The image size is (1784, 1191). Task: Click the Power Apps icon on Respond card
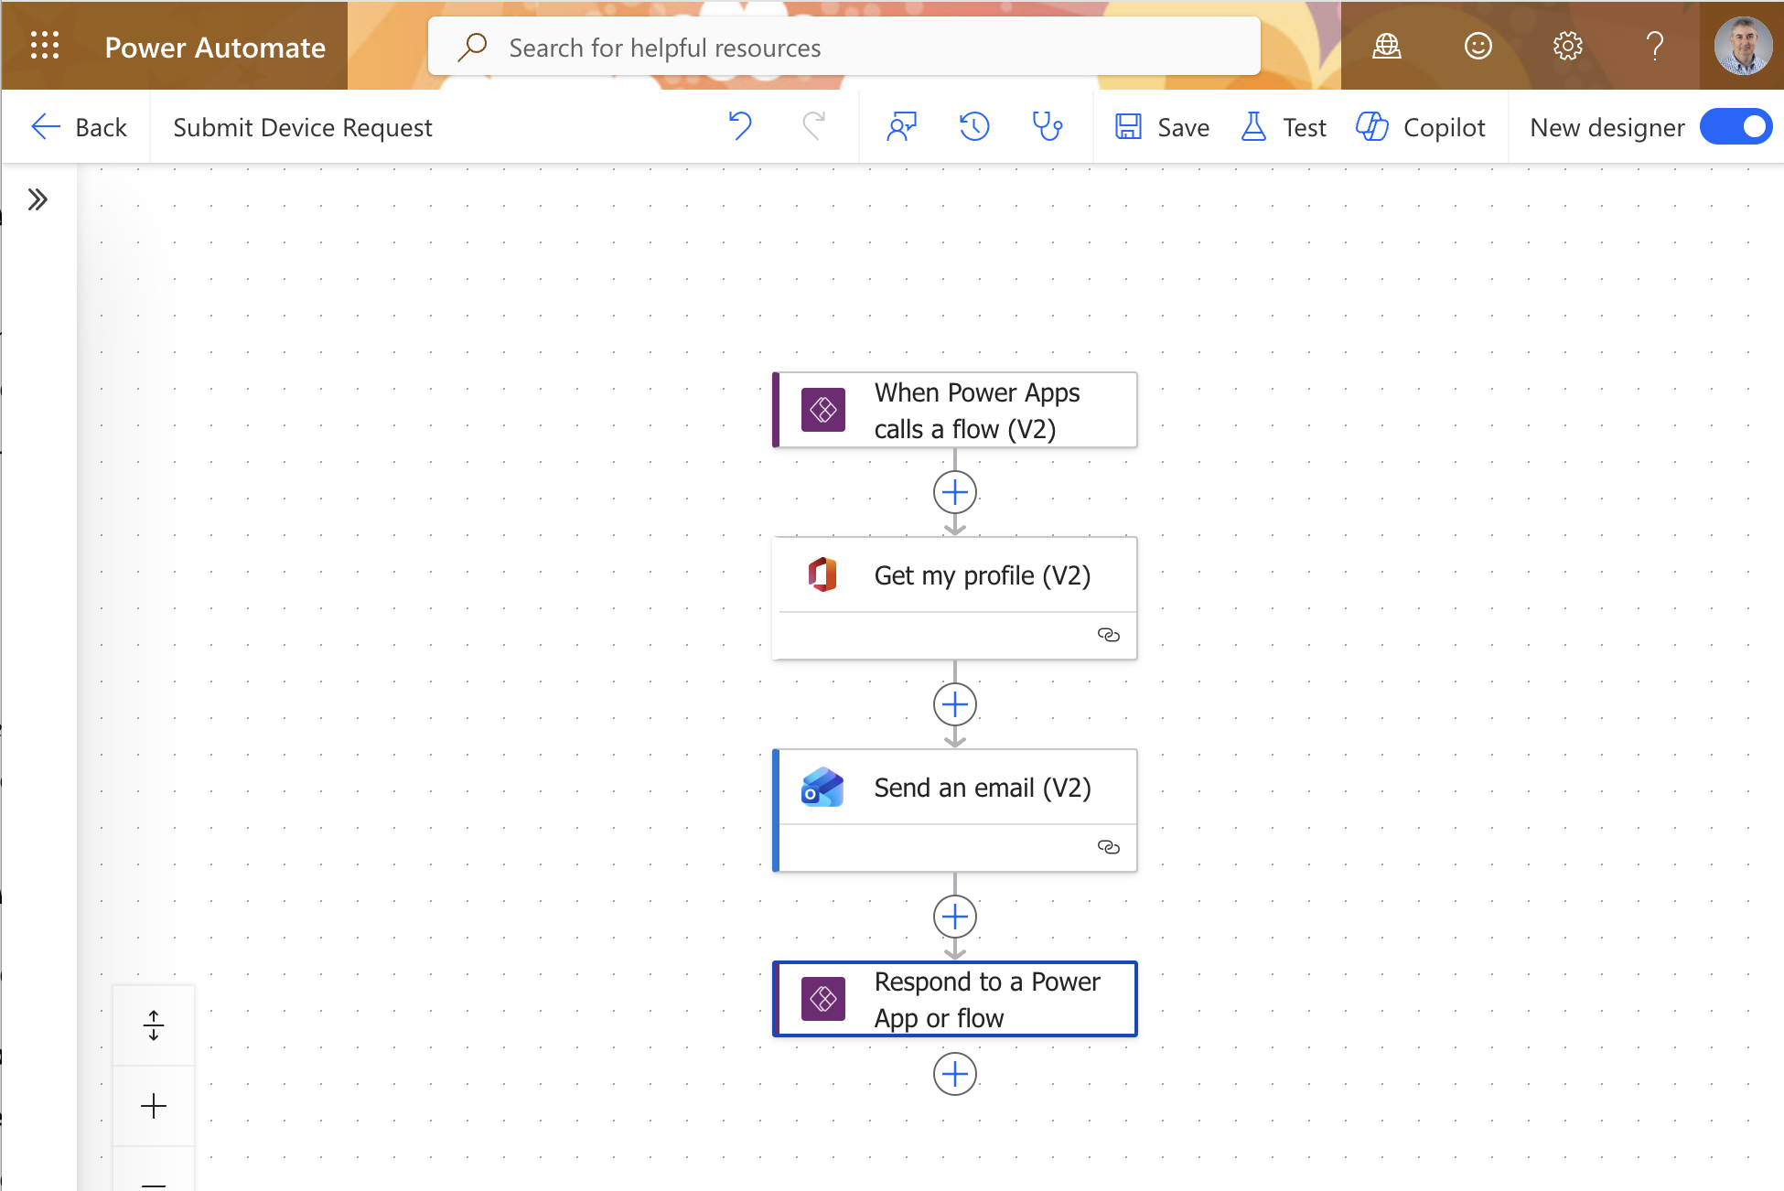click(x=822, y=999)
